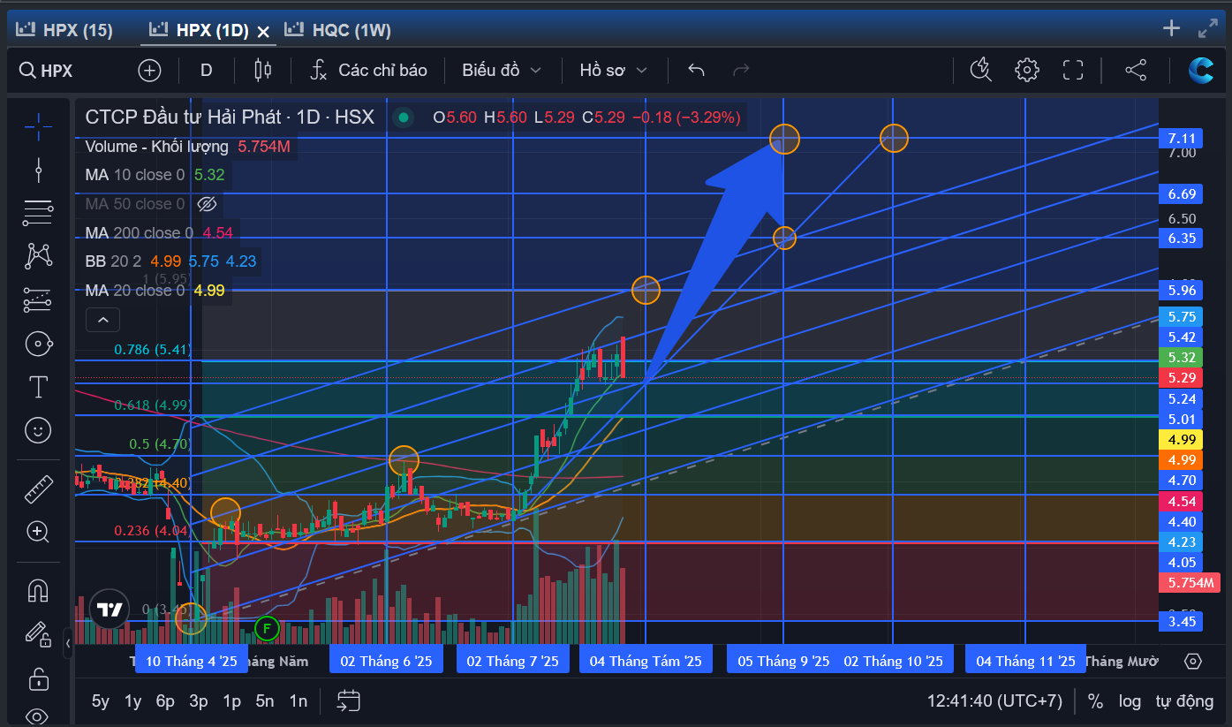Open the Hồ sơ dropdown
This screenshot has height=727, width=1232.
pyautogui.click(x=613, y=71)
